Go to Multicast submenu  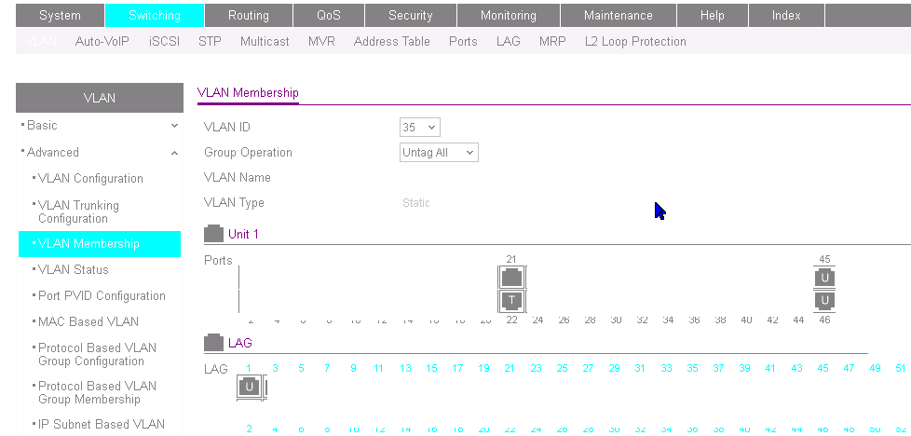tap(265, 41)
